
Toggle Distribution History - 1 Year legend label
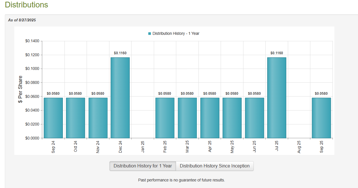pyautogui.click(x=176, y=34)
